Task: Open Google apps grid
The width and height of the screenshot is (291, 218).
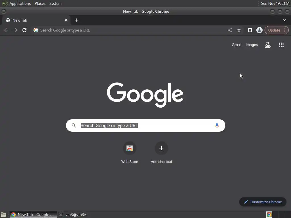Action: point(281,45)
